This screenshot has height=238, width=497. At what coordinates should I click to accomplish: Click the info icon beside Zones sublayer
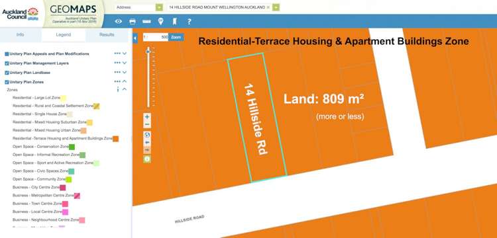(x=117, y=90)
